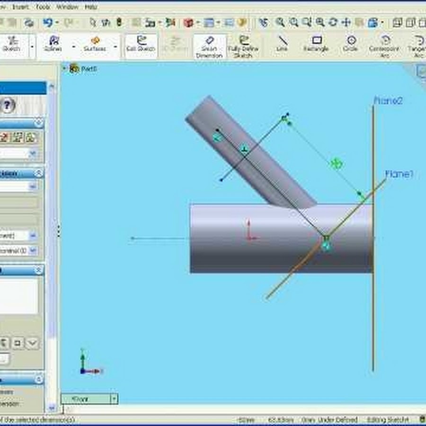Open the Front view orientation dropdown
This screenshot has width=426, height=426.
(x=114, y=399)
